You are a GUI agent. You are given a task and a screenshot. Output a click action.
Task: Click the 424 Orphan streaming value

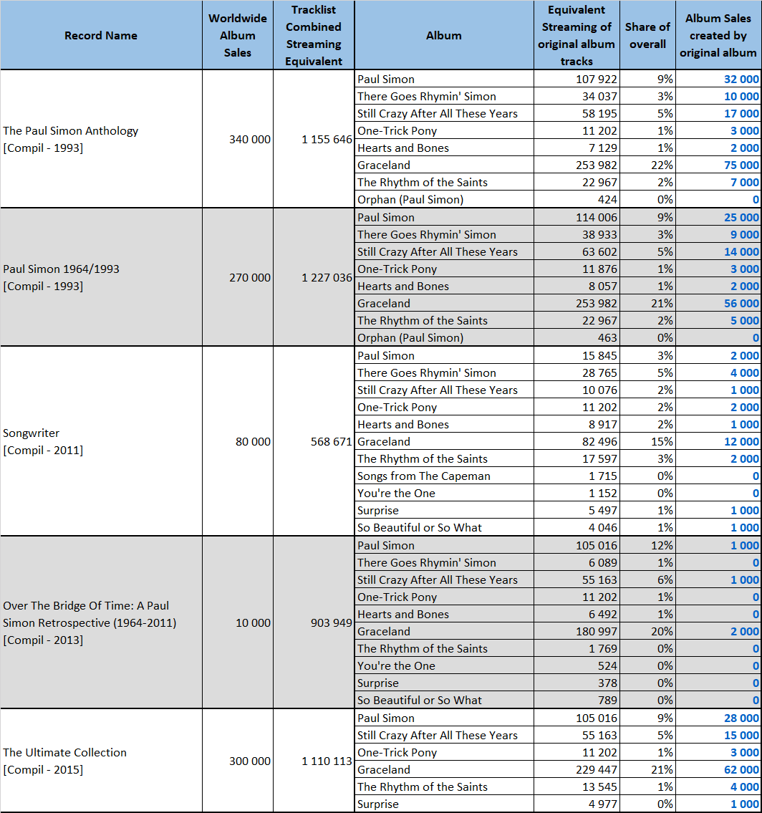(x=577, y=199)
